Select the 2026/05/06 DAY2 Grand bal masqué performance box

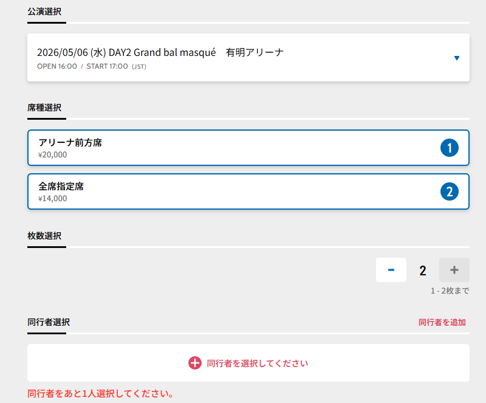248,58
